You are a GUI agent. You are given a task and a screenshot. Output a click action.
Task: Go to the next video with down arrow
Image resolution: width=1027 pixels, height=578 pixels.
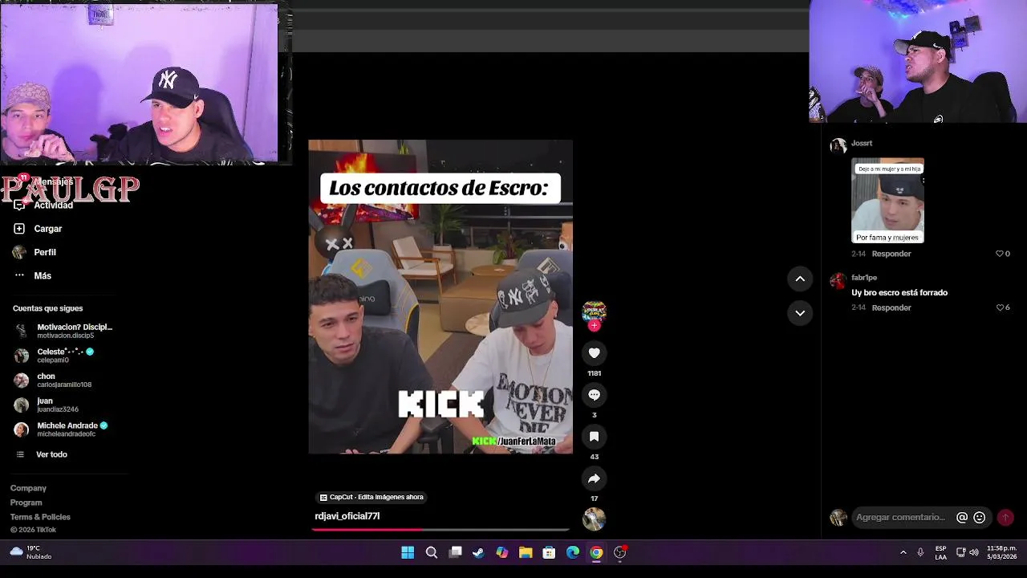(800, 313)
